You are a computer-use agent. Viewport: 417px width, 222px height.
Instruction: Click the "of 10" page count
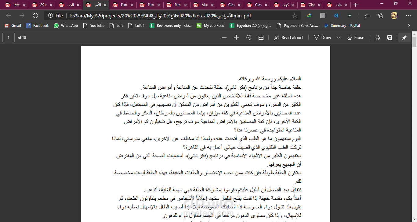point(22,38)
